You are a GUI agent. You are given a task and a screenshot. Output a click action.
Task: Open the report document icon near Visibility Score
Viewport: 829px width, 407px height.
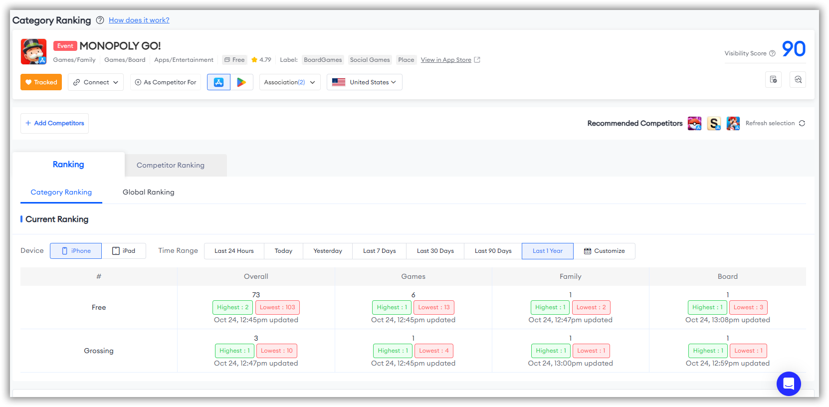[773, 80]
